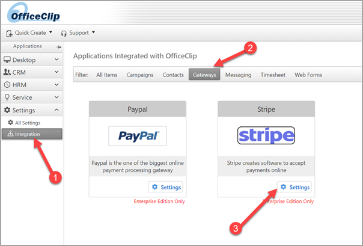The image size is (363, 246).
Task: Open HRM menu label in sidebar
Action: (x=19, y=85)
